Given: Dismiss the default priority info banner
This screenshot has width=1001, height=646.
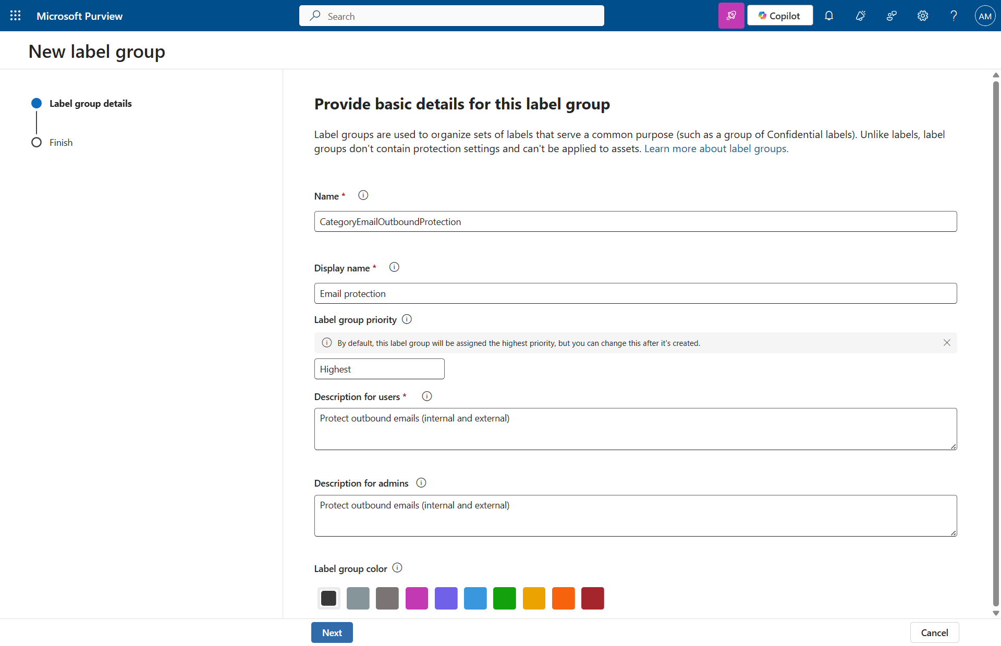Looking at the screenshot, I should [947, 343].
